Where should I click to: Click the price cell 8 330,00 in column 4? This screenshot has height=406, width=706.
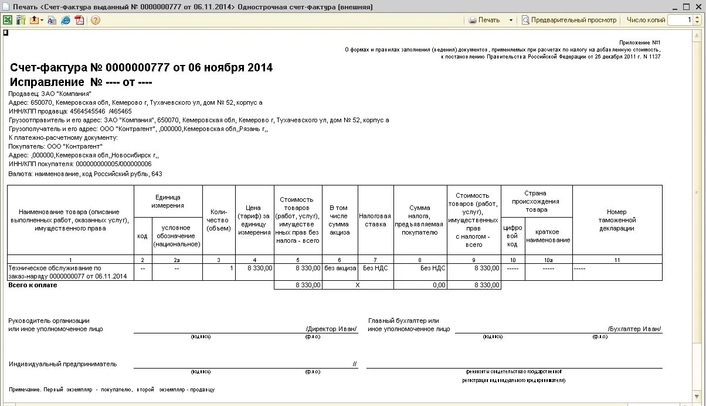[x=254, y=272]
